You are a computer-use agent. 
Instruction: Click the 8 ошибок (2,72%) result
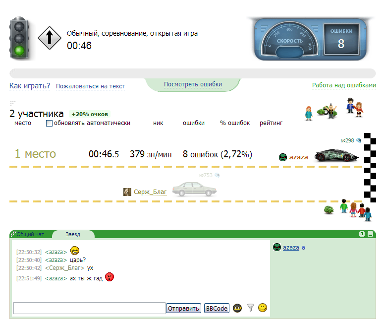[218, 154]
